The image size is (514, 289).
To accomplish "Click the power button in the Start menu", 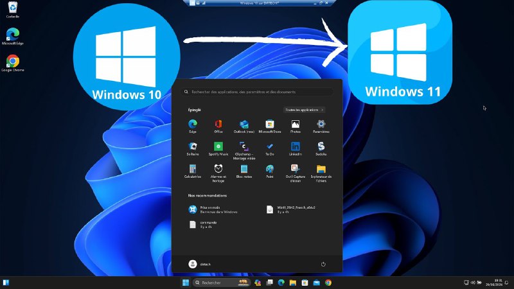I will [x=323, y=264].
